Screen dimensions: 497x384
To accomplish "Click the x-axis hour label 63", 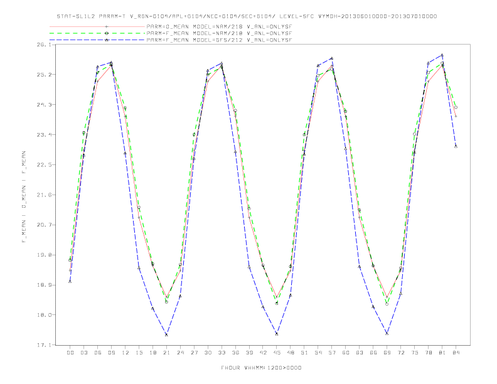I will coord(360,353).
